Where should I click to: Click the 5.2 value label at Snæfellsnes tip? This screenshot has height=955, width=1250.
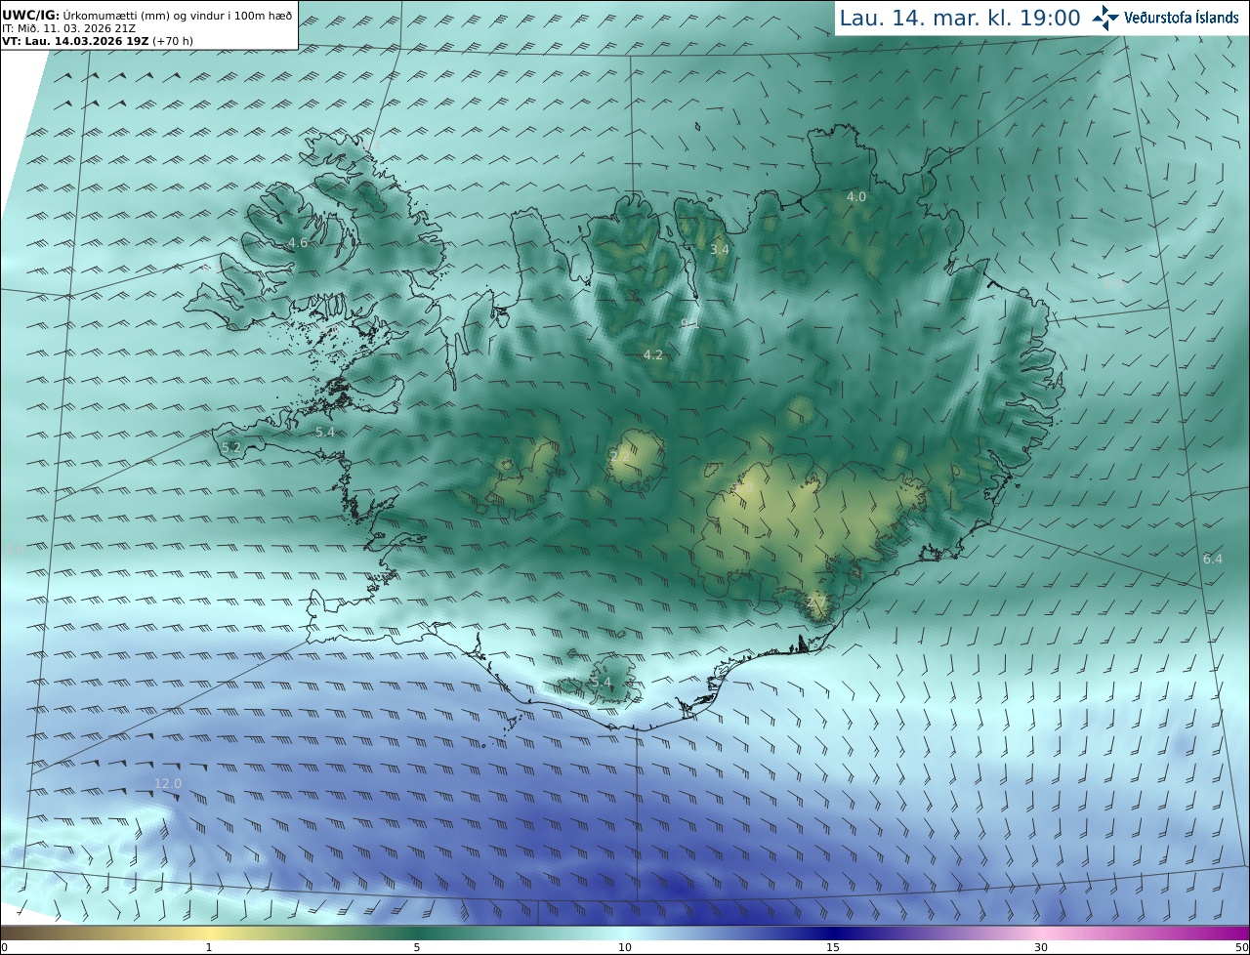click(231, 447)
